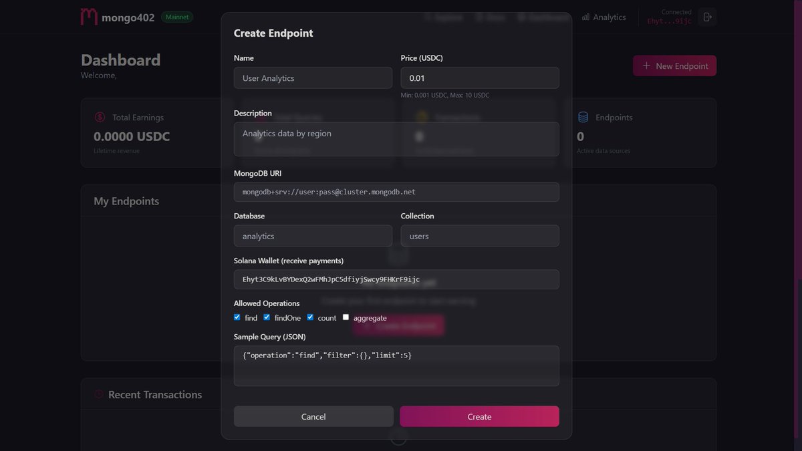Click the Database input field
Image resolution: width=802 pixels, height=451 pixels.
313,236
